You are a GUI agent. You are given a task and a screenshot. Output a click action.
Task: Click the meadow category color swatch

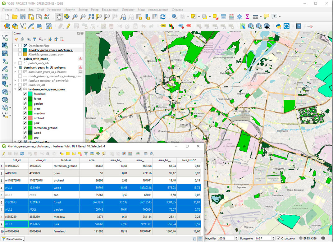point(30,113)
